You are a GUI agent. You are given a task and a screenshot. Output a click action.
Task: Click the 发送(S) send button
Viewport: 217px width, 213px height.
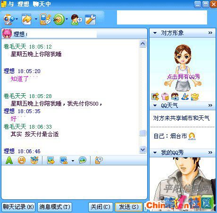click(x=129, y=207)
